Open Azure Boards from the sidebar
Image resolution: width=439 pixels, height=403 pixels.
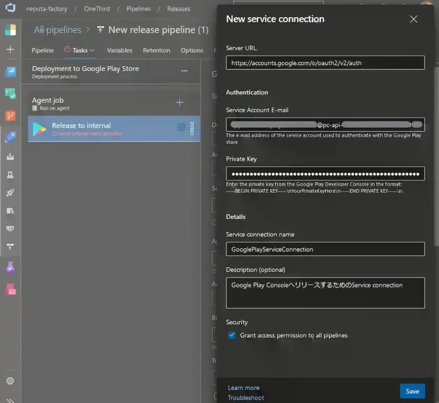10,93
